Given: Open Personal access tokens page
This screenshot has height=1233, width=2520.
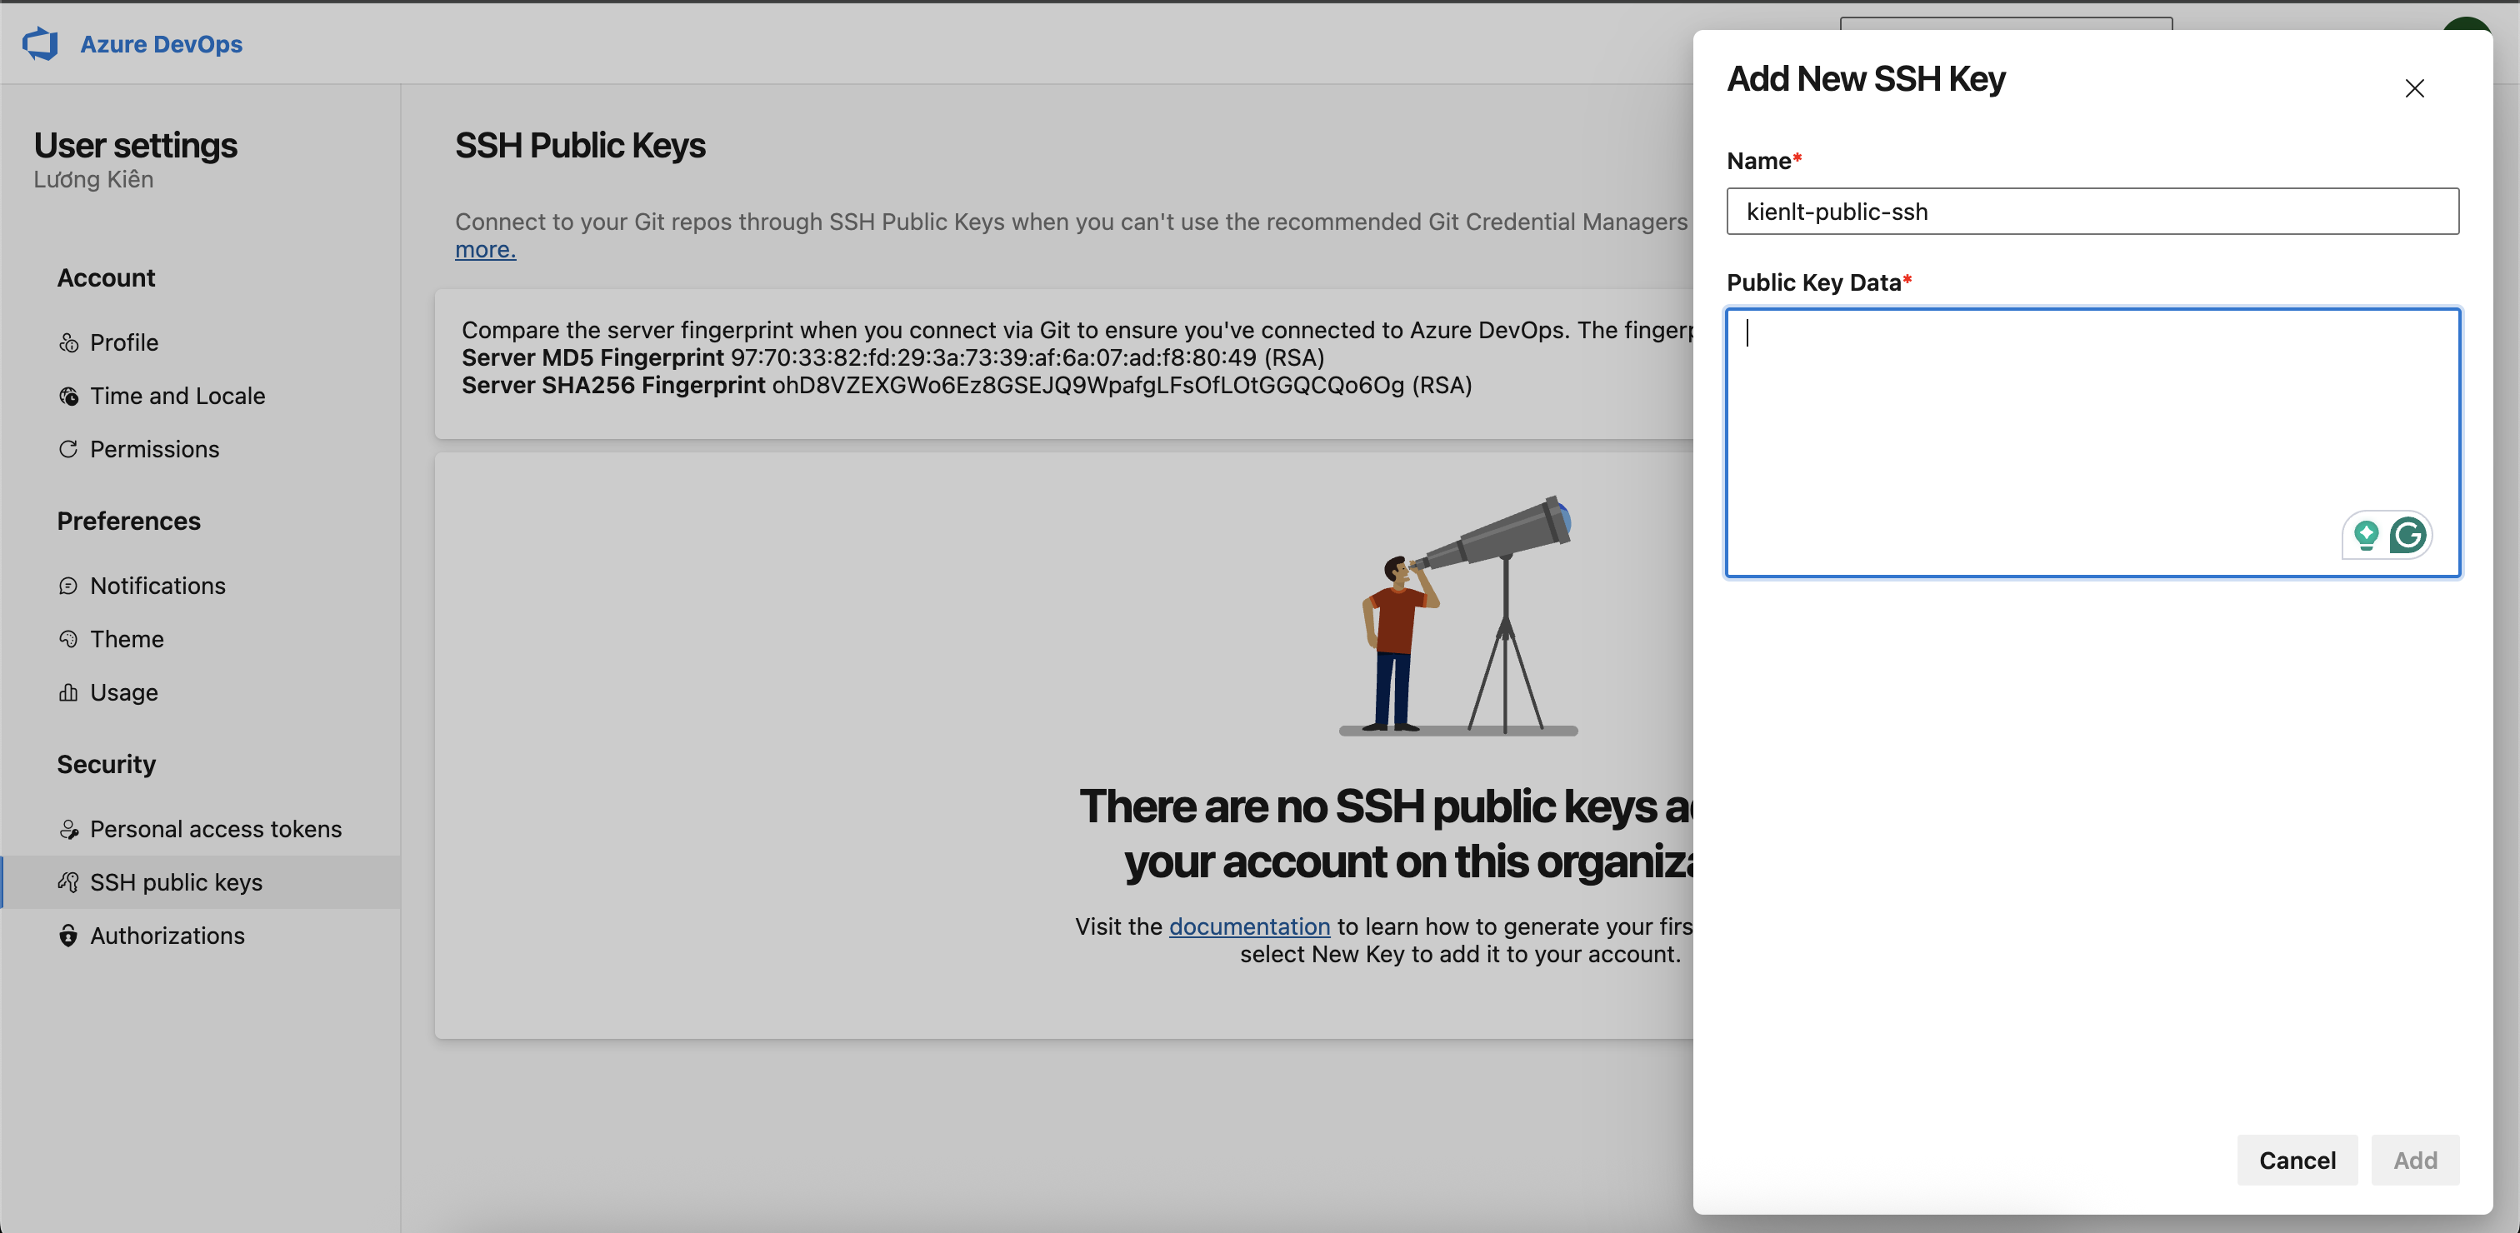Looking at the screenshot, I should point(201,829).
